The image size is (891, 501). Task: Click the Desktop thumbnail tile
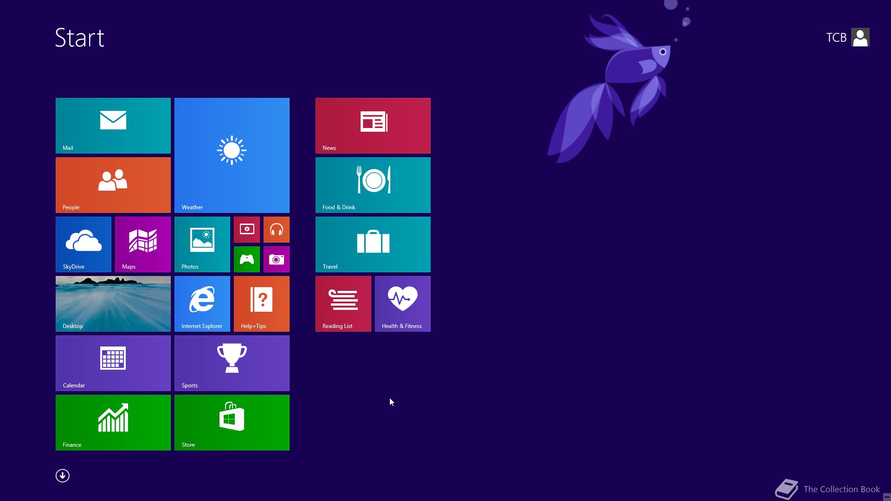coord(113,303)
